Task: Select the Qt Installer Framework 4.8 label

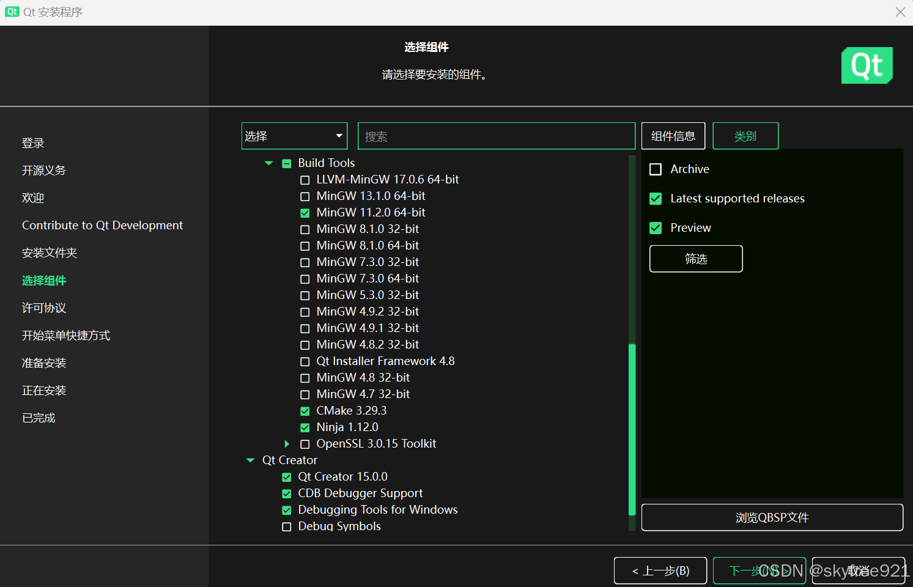Action: coord(386,361)
